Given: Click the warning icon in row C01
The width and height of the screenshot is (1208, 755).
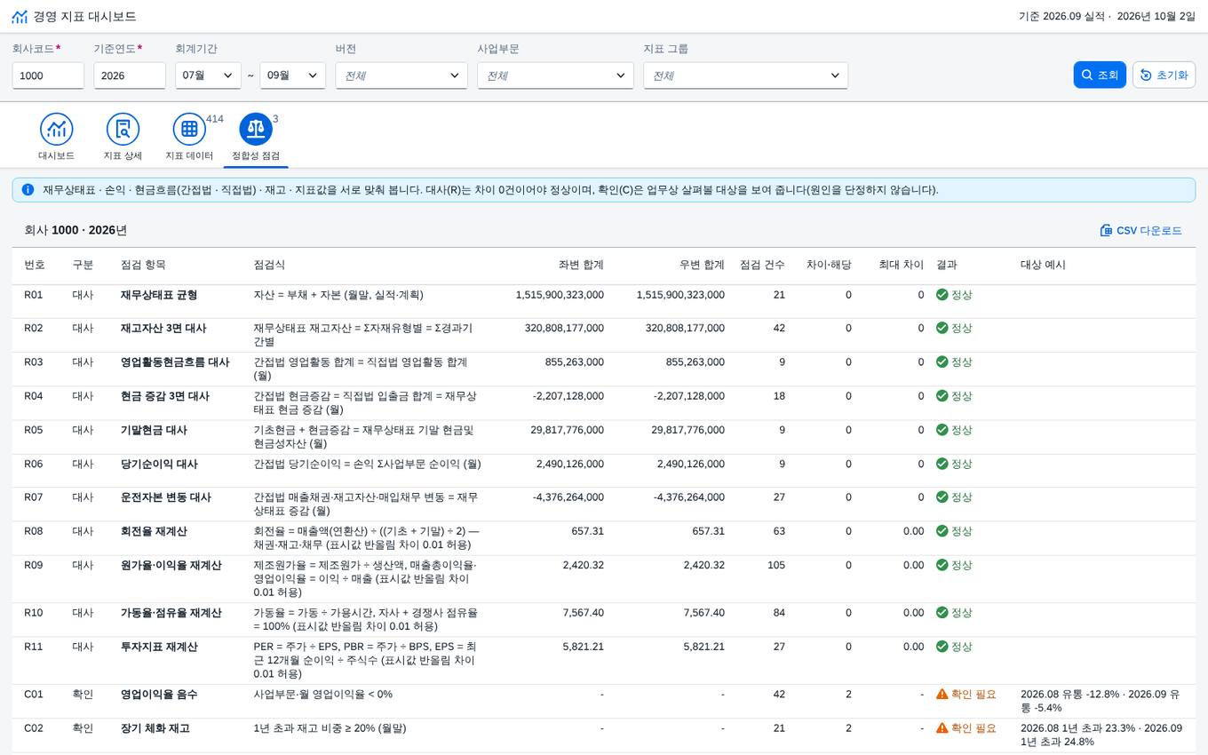Looking at the screenshot, I should tap(942, 695).
